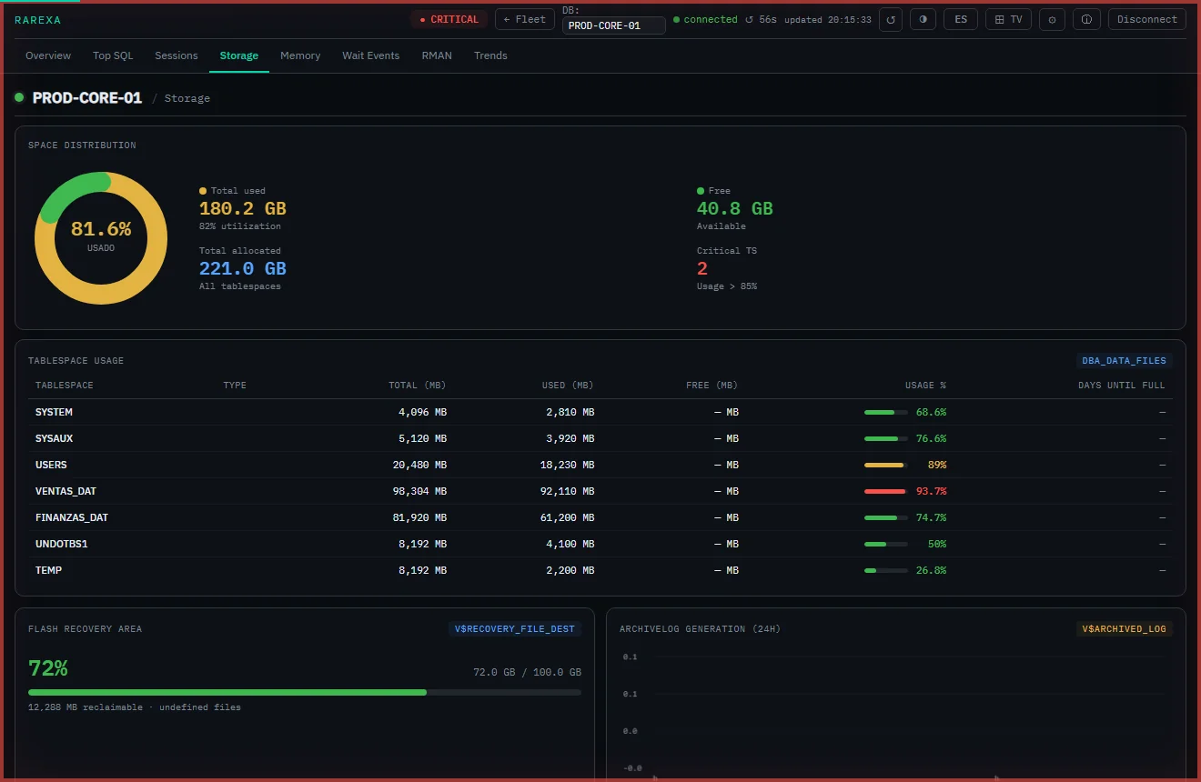Switch language with the ES button
1201x782 pixels.
click(961, 19)
